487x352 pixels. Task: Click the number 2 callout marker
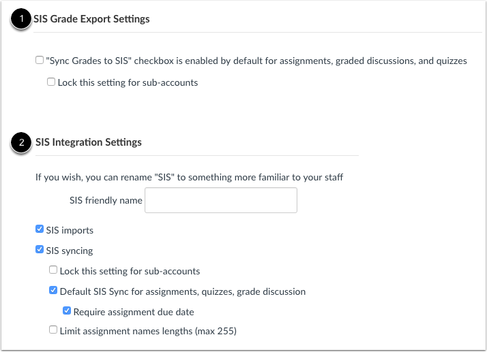[x=21, y=142]
